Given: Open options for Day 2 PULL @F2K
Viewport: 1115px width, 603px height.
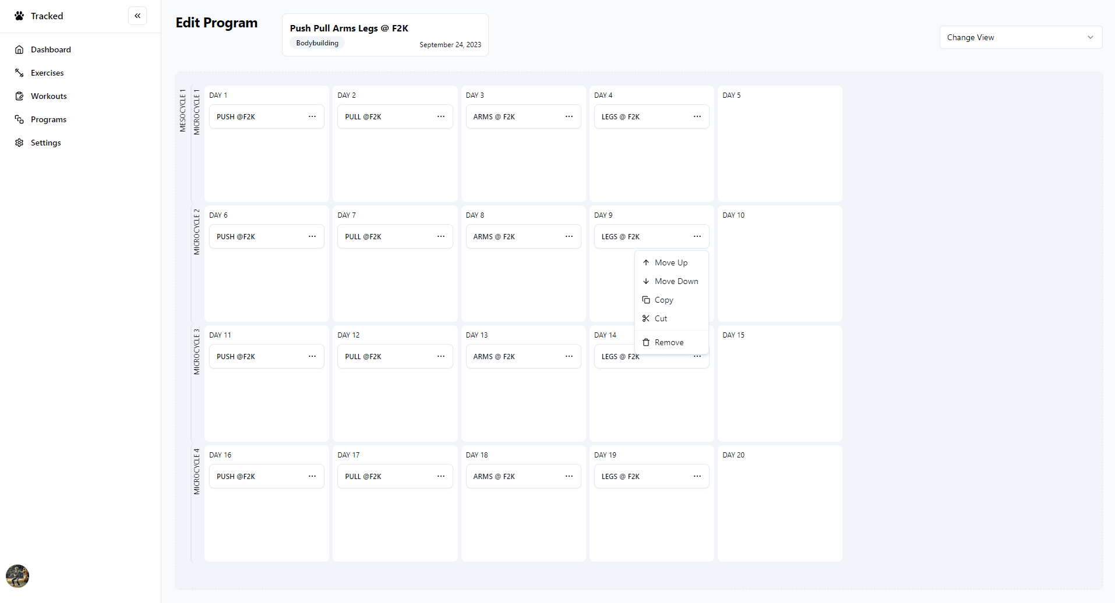Looking at the screenshot, I should click(441, 116).
